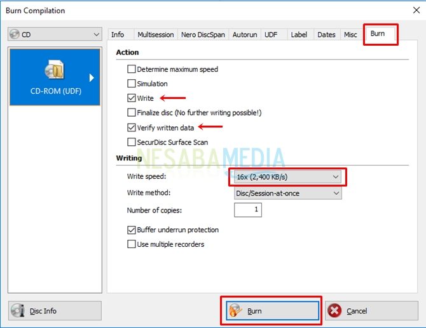426x328 pixels.
Task: Open the Multisession tab
Action: click(x=156, y=35)
